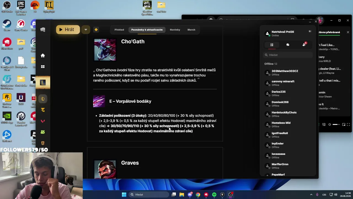Open Spotify mini player icon
The image size is (353, 199).
pyautogui.click(x=344, y=125)
